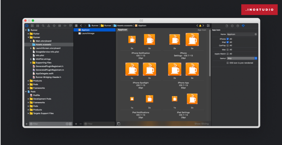Open the Find navigator magnifier icon

43,25
